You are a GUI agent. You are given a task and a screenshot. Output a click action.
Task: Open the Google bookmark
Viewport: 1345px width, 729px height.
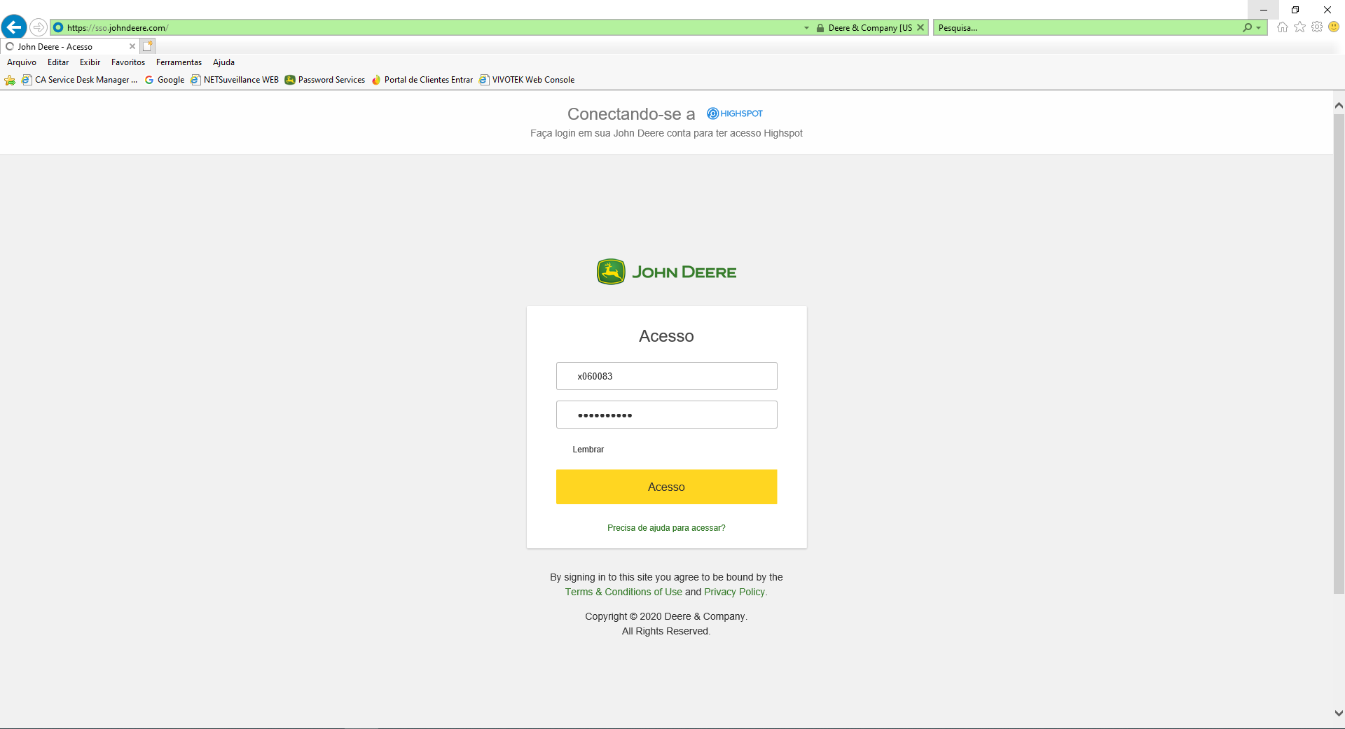[x=165, y=80]
